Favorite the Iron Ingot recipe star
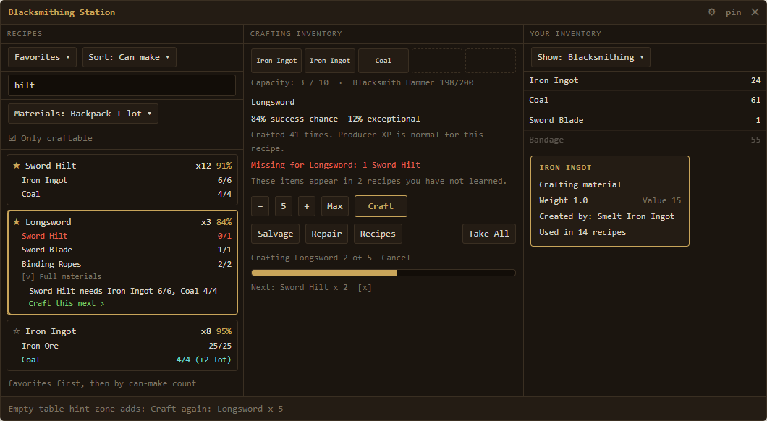Screen dimensions: 767x421 (16, 331)
